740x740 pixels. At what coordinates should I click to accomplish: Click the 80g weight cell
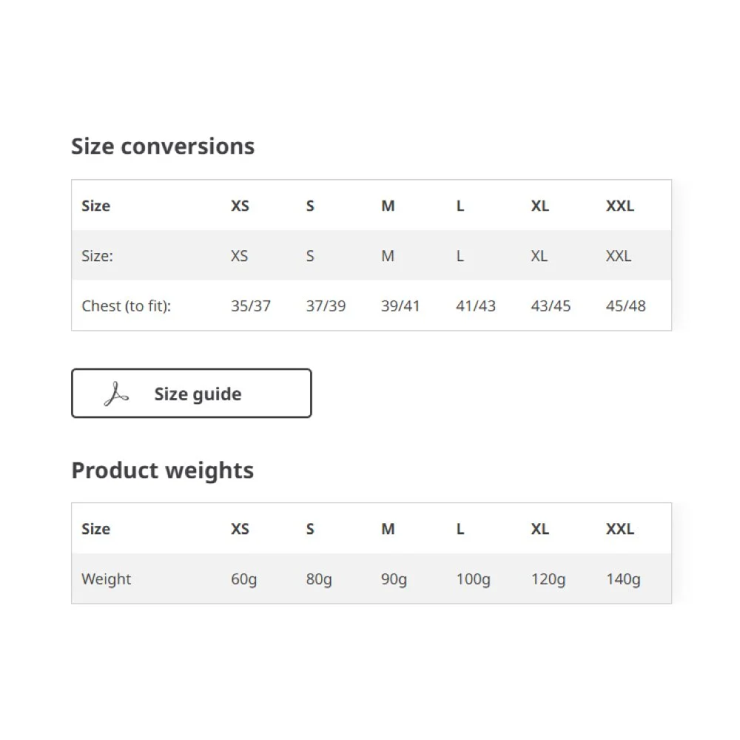318,579
